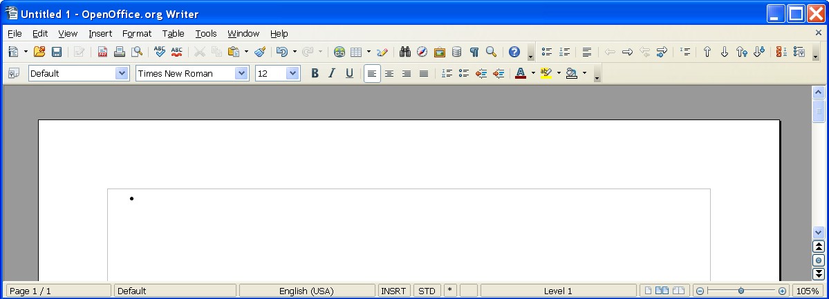Open Data Sources database icon
The image size is (829, 299).
point(457,52)
